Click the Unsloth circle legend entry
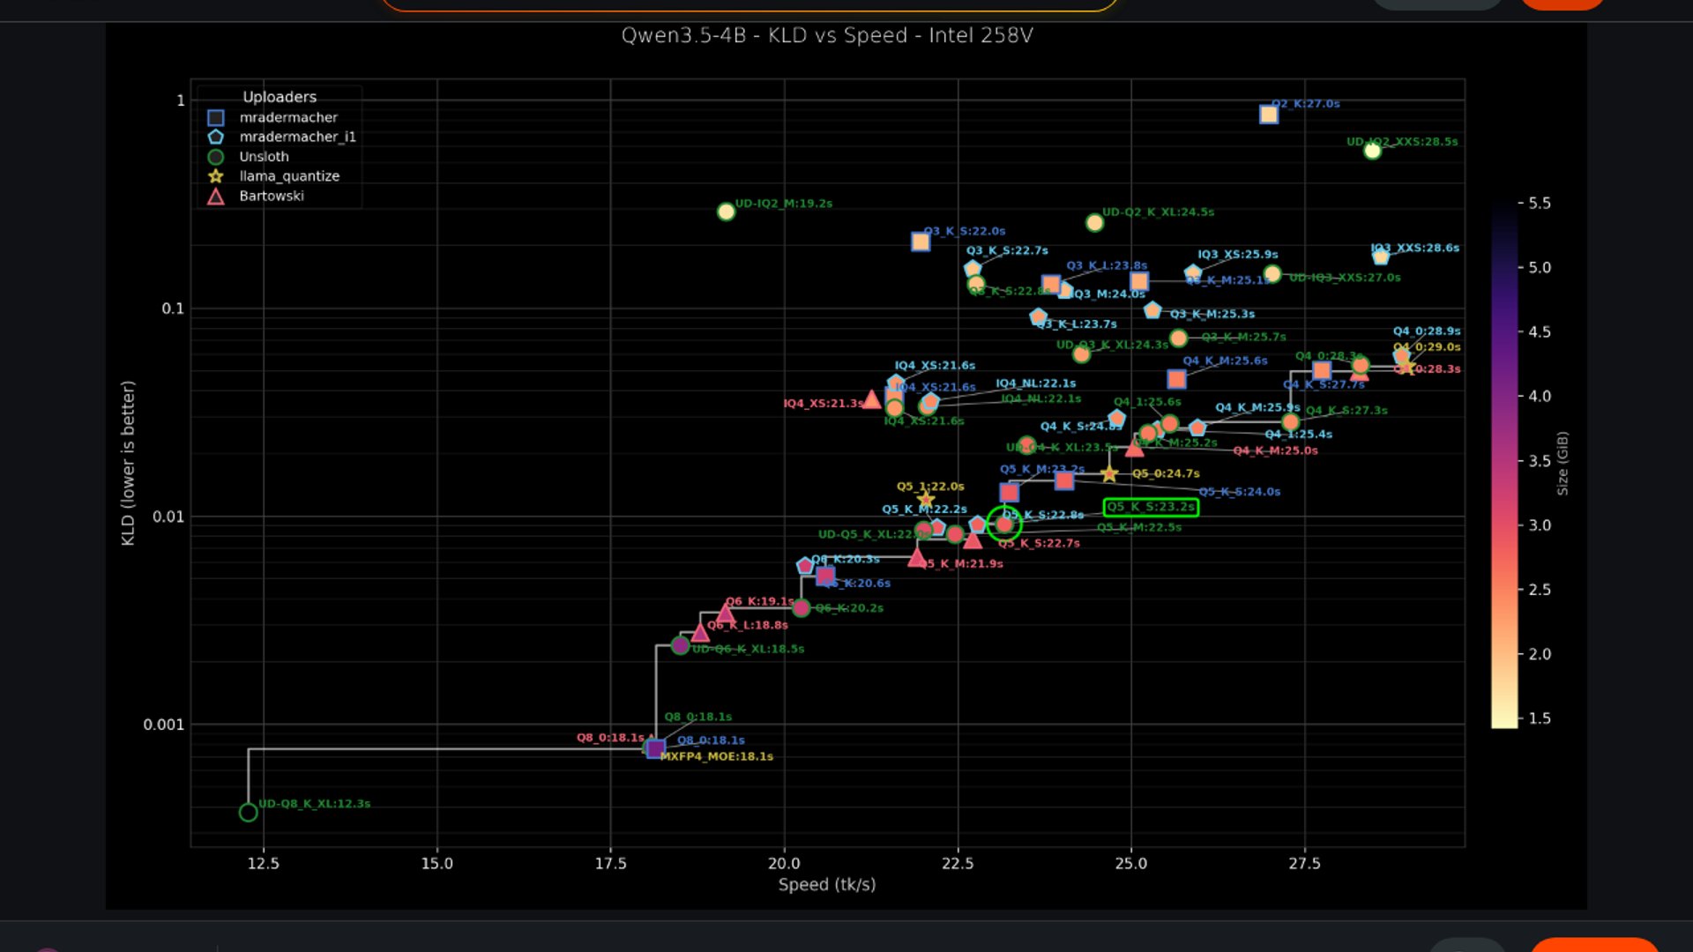 216,157
